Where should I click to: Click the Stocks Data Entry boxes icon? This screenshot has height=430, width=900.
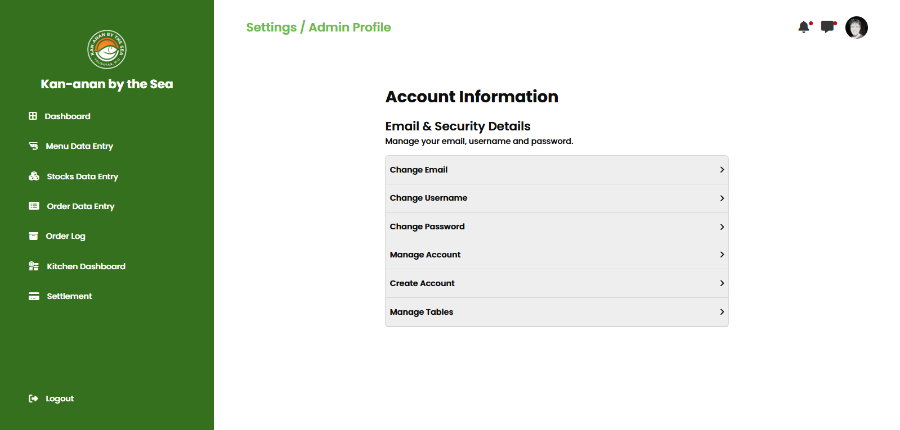click(x=34, y=176)
